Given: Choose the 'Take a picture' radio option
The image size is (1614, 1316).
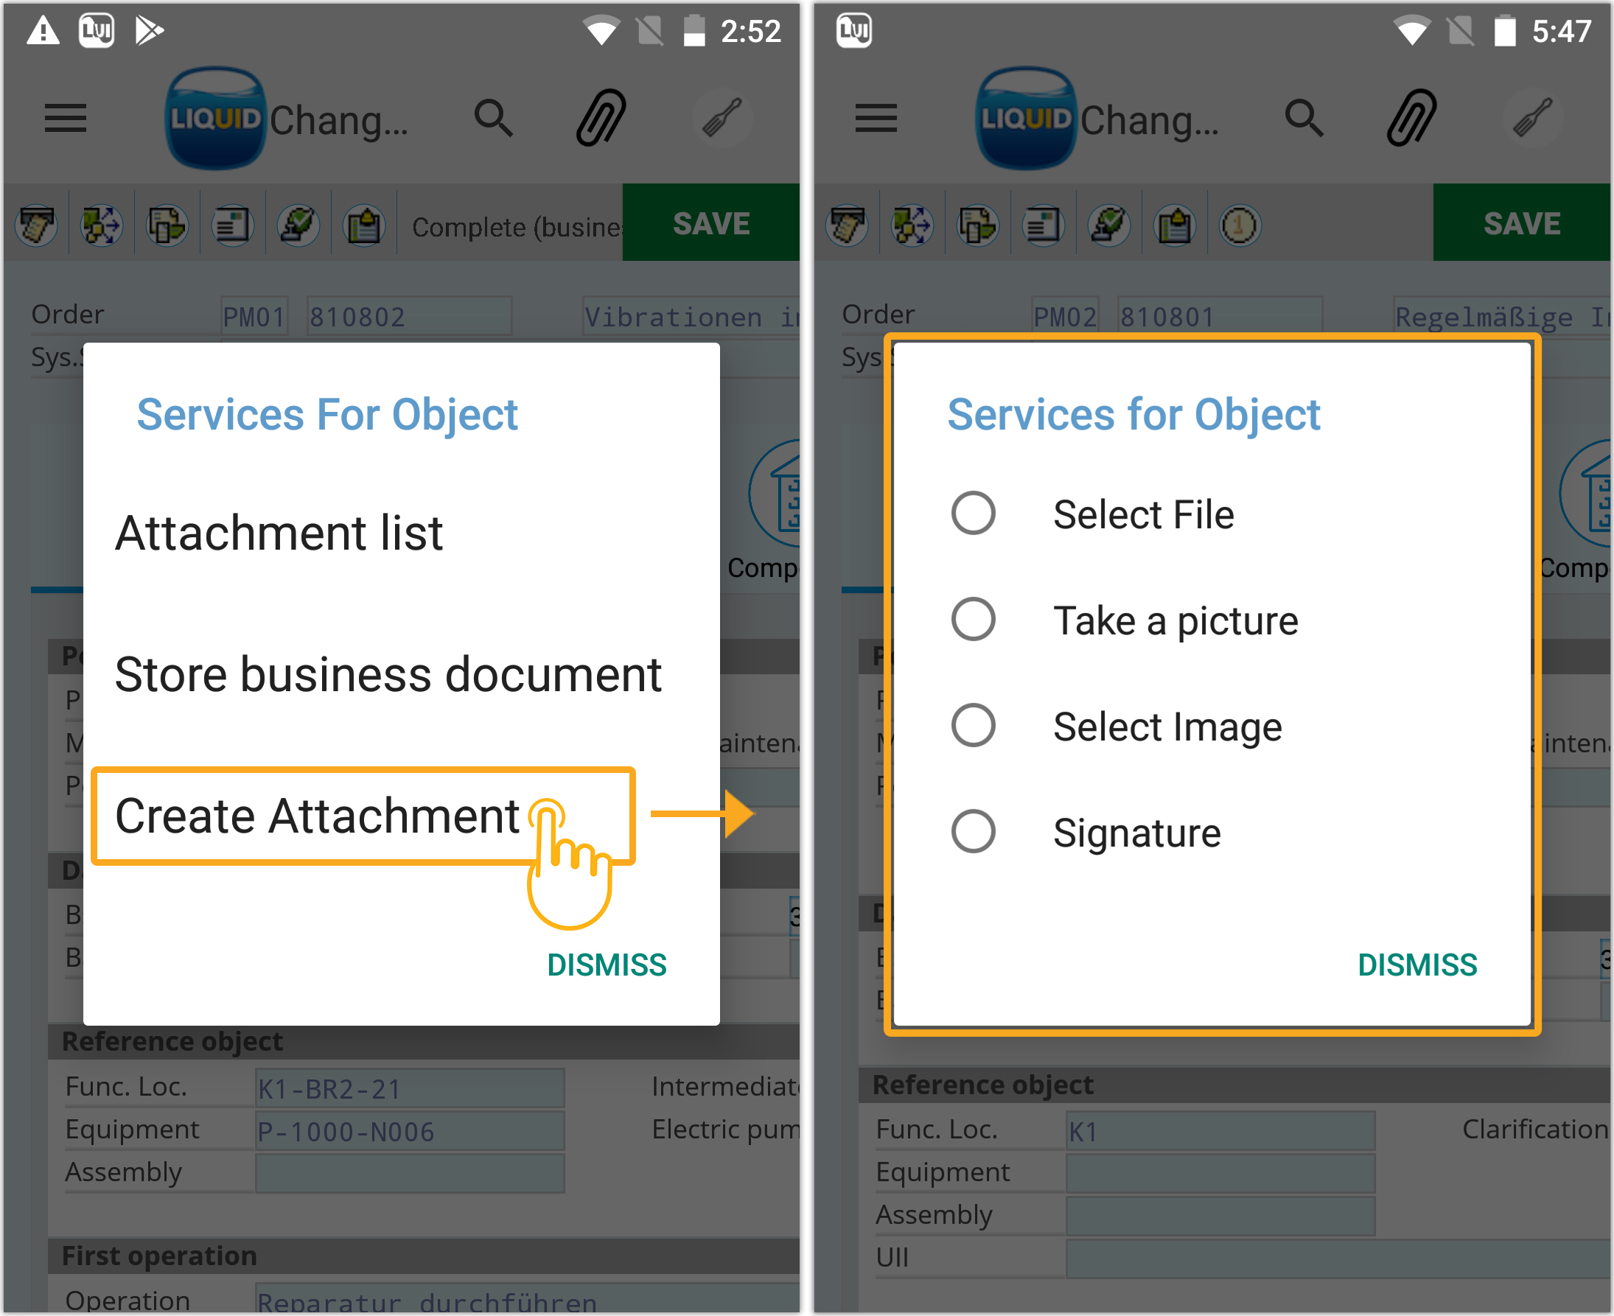Looking at the screenshot, I should (974, 620).
